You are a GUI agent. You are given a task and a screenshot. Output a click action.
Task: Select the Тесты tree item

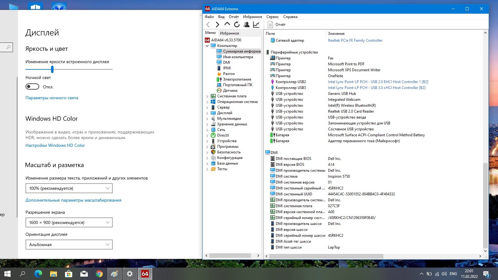coord(219,169)
